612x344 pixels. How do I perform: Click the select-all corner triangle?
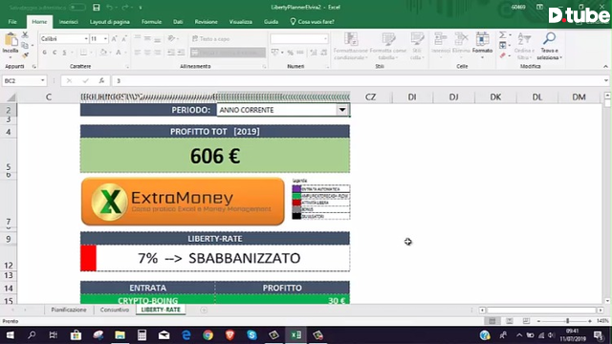[11, 97]
